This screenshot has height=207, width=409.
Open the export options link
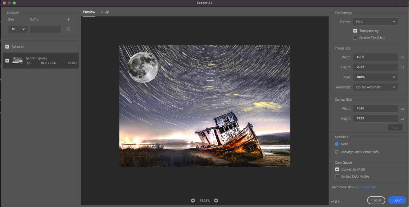(x=366, y=187)
